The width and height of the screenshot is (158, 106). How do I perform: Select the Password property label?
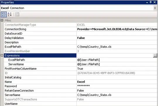[11, 86]
